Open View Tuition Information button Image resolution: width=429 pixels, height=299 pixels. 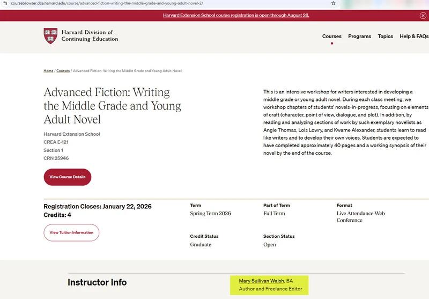coord(71,232)
